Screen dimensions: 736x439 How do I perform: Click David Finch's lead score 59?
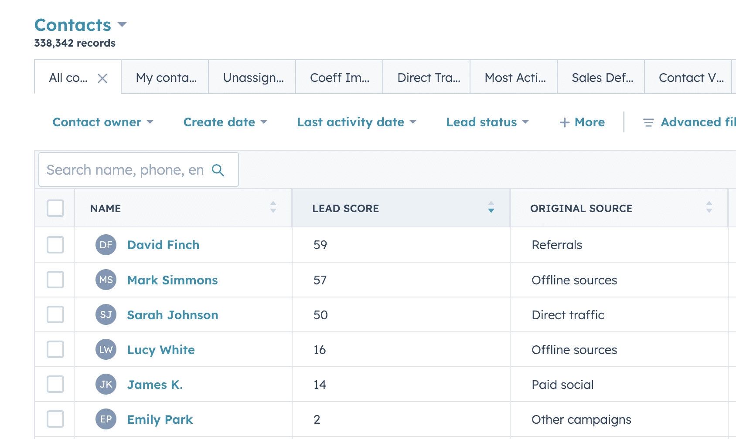point(320,245)
